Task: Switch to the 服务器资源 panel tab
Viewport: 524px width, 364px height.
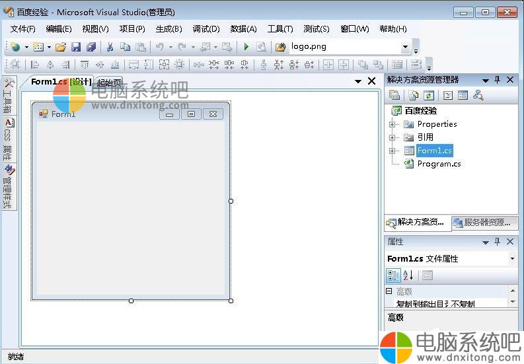Action: click(484, 222)
